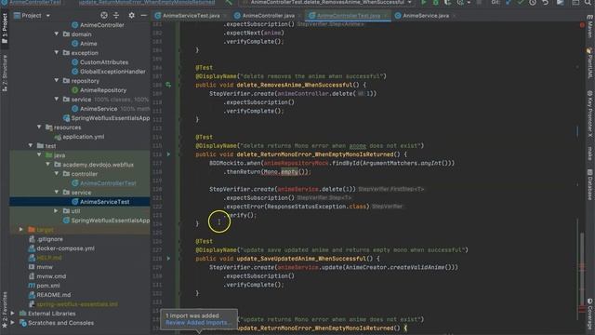Open Favorites tool window on left edge
Screen dimensions: 595x335
(5, 310)
